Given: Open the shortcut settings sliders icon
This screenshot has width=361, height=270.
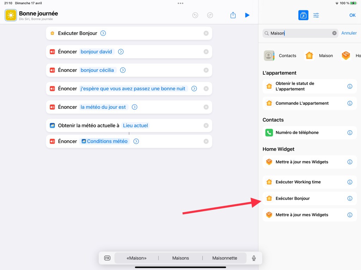Looking at the screenshot, I should [316, 15].
